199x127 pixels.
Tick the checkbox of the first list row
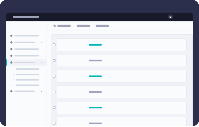click(x=54, y=45)
